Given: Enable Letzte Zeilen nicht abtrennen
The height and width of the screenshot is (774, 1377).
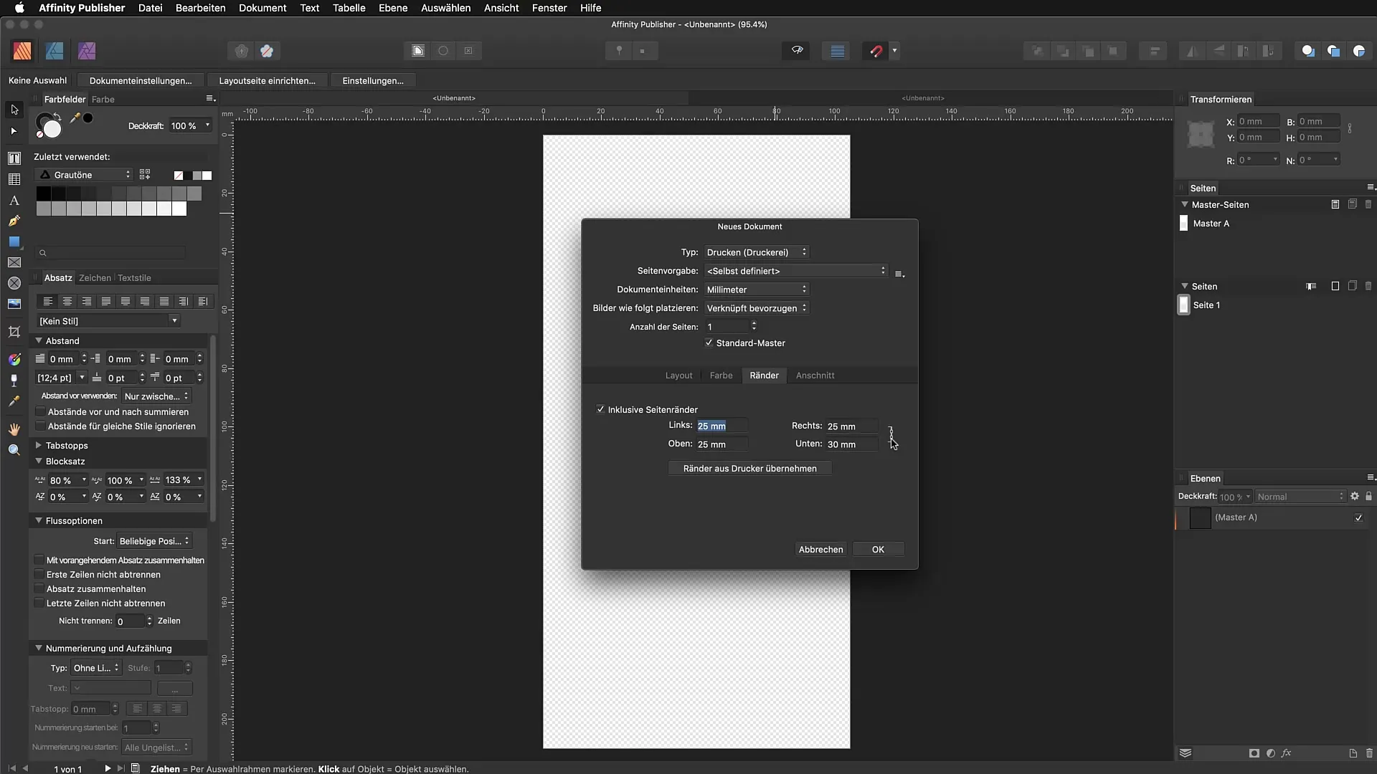Looking at the screenshot, I should tap(39, 603).
